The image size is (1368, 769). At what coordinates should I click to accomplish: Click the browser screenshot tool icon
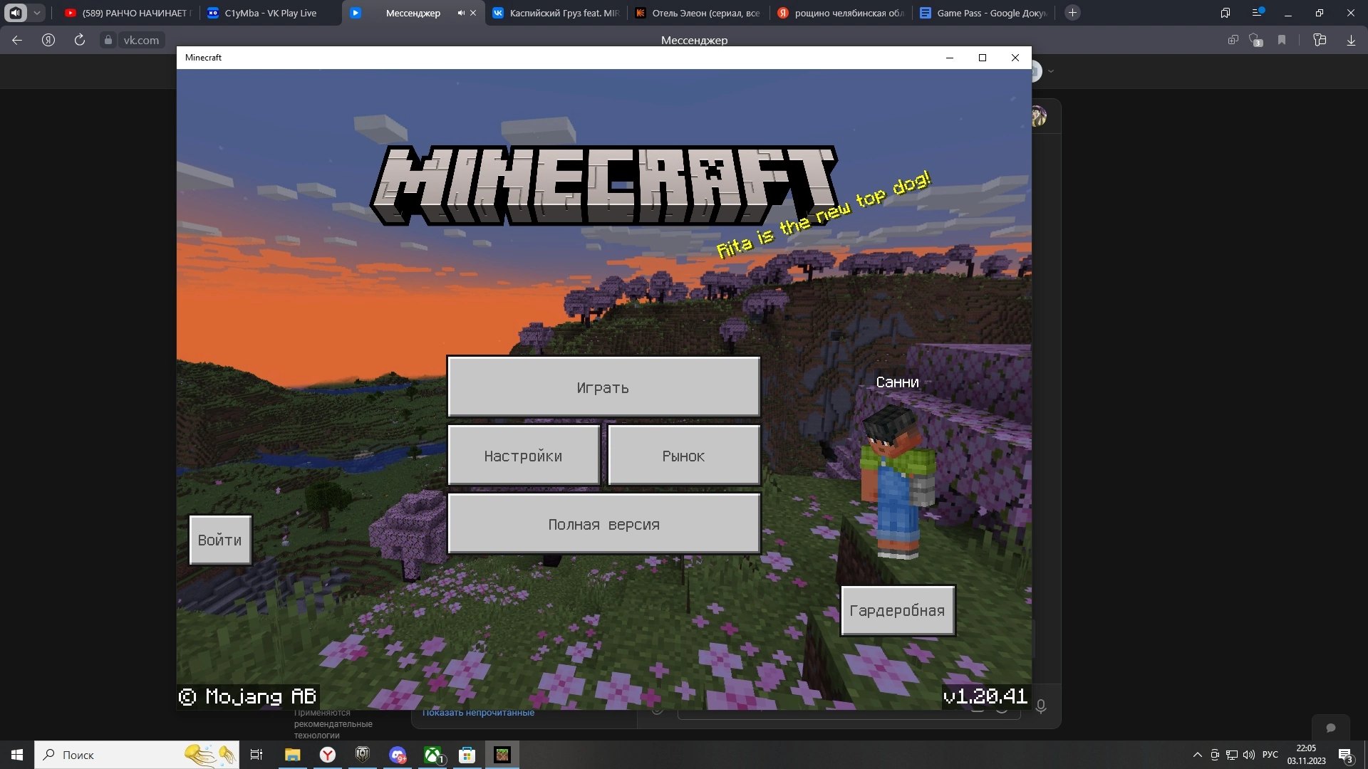[x=1233, y=40]
